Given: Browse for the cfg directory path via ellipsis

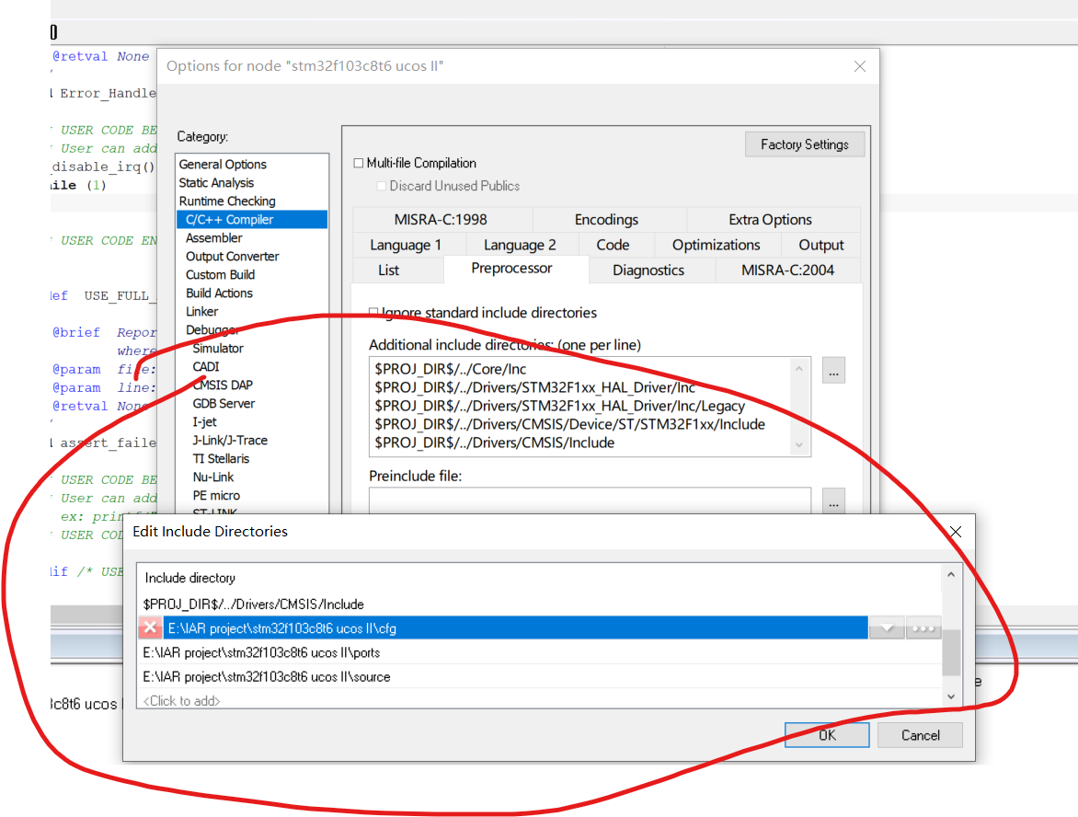Looking at the screenshot, I should [923, 627].
